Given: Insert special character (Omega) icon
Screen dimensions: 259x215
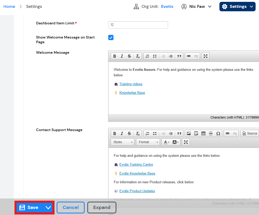Looking at the screenshot, I should (x=218, y=133).
